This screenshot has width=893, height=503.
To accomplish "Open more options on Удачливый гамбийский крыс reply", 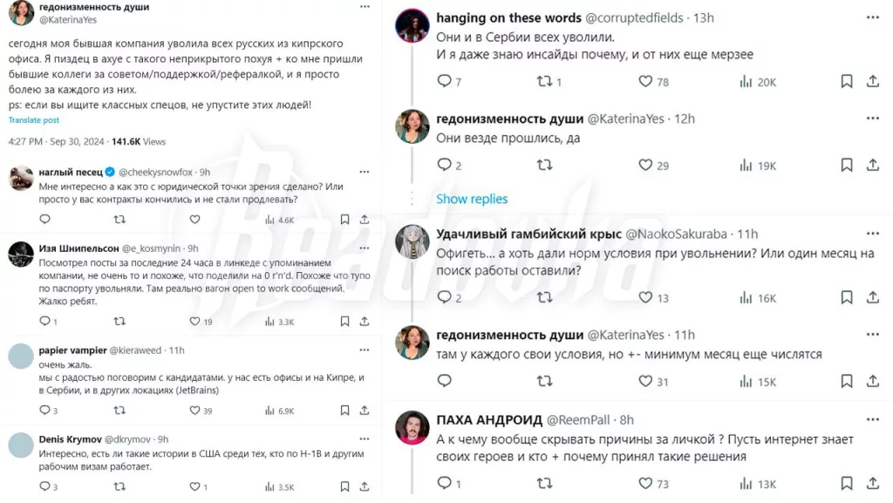I will coord(872,234).
